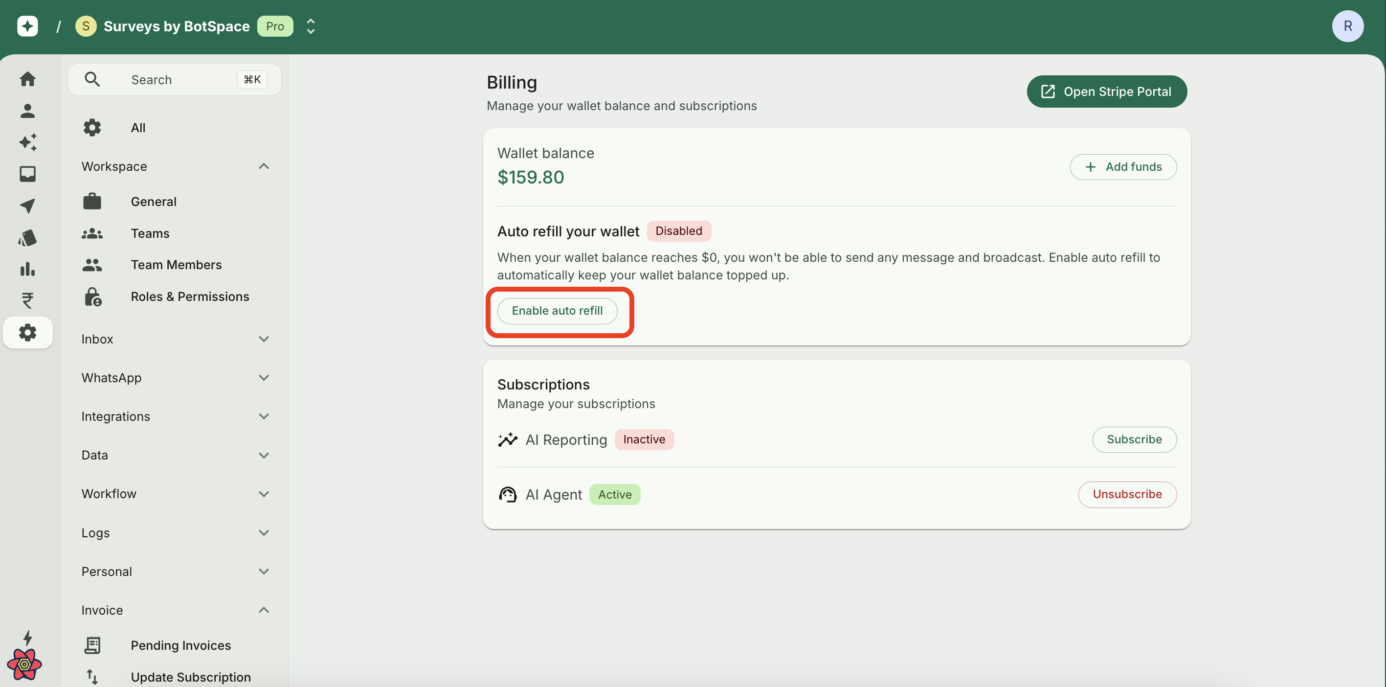1386x687 pixels.
Task: Click Open Stripe Portal button
Action: click(1106, 92)
